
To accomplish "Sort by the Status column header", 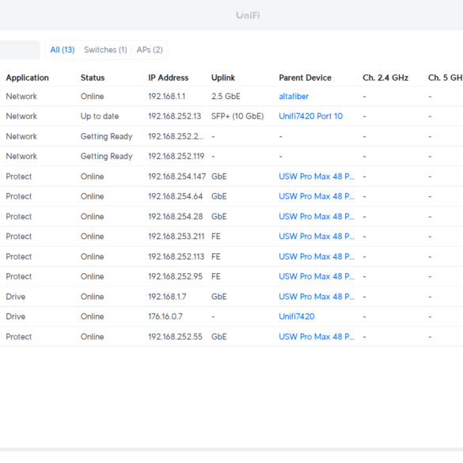I will (x=93, y=78).
